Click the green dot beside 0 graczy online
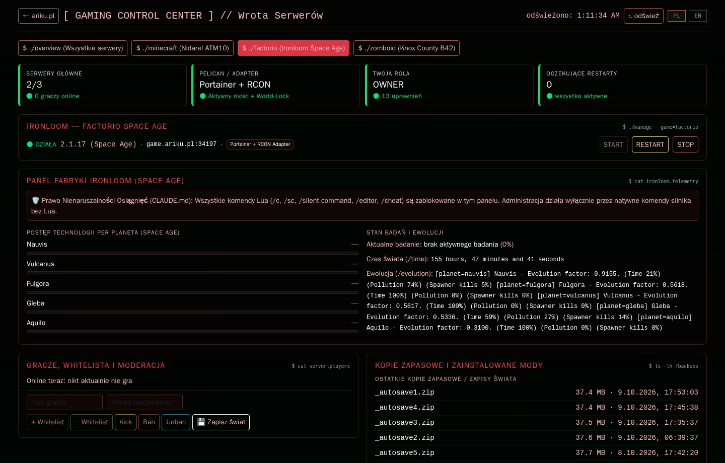Viewport: 725px width, 463px height. (29, 96)
